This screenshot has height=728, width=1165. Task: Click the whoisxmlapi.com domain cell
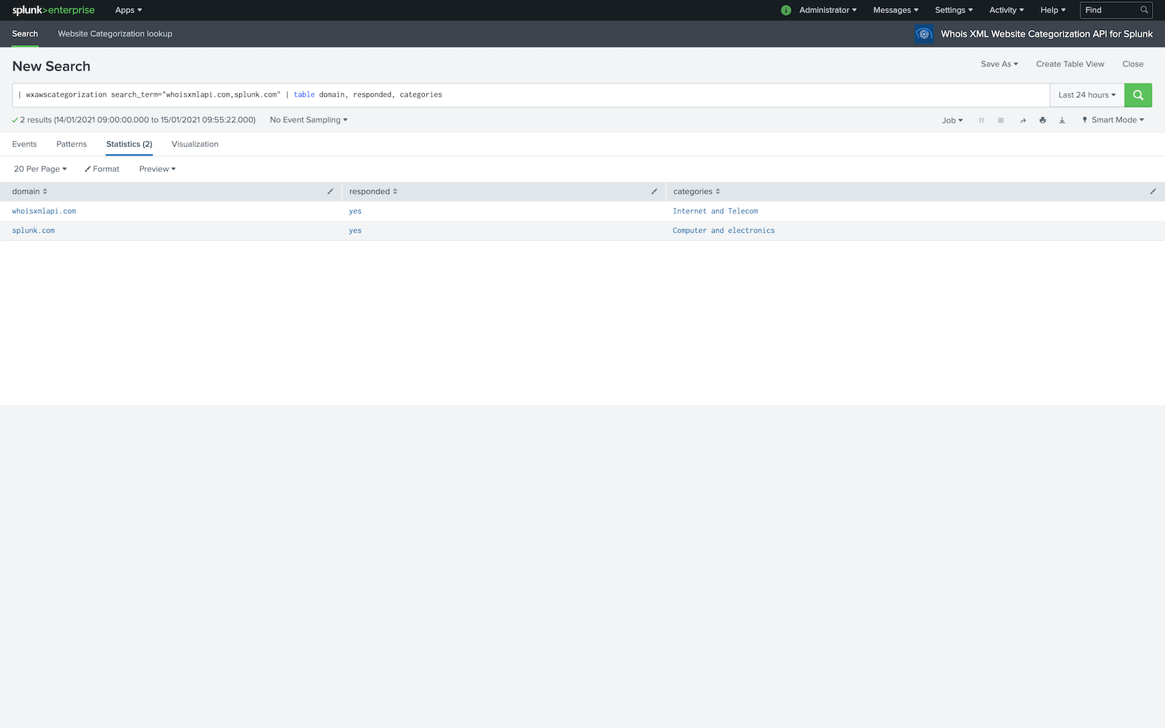click(x=44, y=211)
